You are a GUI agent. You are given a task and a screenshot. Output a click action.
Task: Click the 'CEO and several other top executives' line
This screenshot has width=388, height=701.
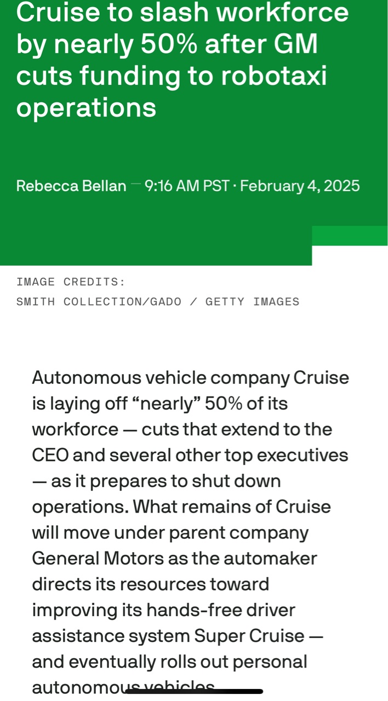coord(190,456)
